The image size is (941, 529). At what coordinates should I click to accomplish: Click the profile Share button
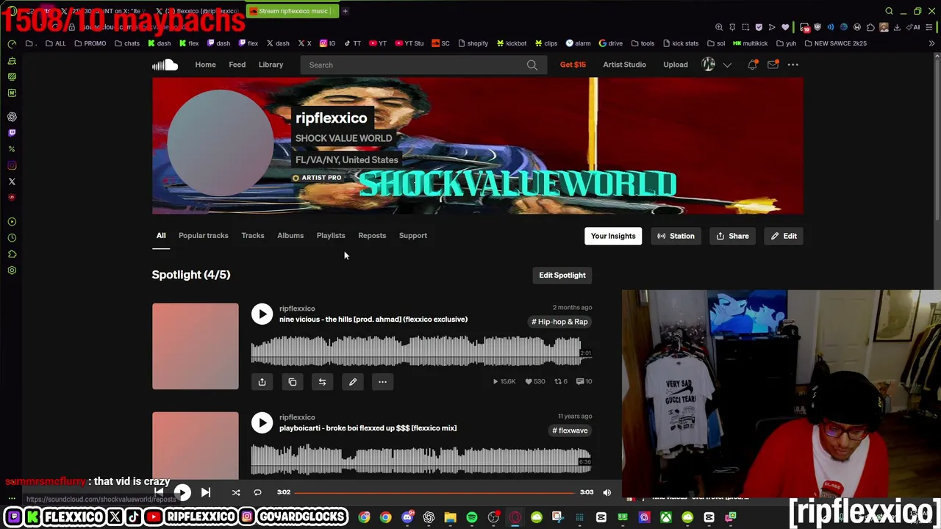point(733,236)
